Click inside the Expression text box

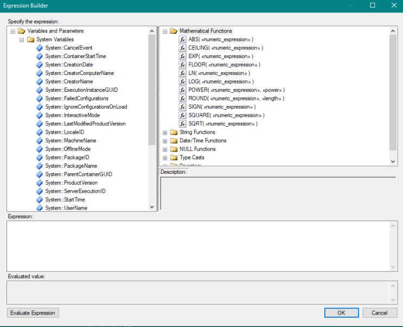click(198, 246)
